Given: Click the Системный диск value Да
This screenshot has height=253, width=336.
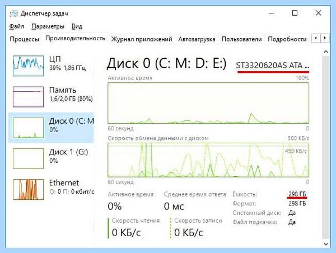Looking at the screenshot, I should click(x=292, y=213).
